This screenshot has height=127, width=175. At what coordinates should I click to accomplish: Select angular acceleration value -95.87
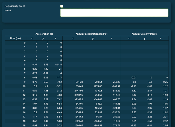pyautogui.click(x=99, y=117)
